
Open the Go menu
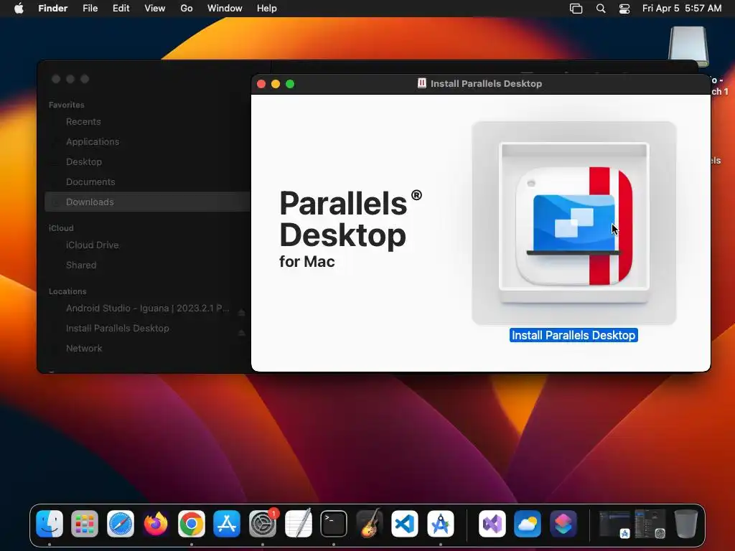(187, 9)
